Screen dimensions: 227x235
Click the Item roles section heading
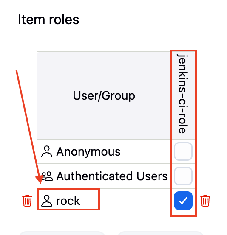coord(48,20)
